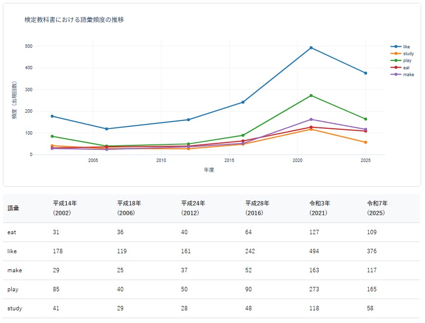Image resolution: width=425 pixels, height=323 pixels.
Task: Click the blue 'like' data point at 2002
Action: point(52,116)
